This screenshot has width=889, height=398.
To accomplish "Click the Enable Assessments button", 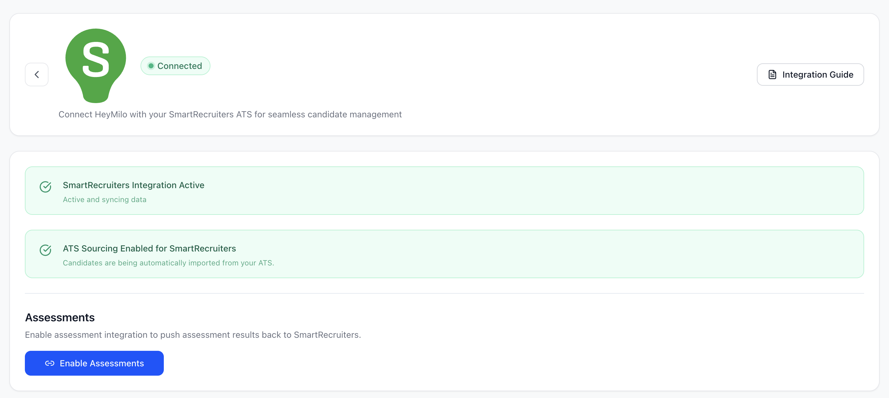I will click(x=94, y=363).
